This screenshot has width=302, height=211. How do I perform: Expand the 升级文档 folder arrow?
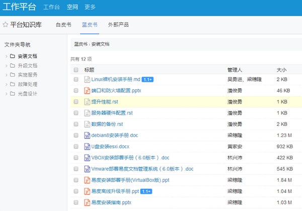pos(6,65)
